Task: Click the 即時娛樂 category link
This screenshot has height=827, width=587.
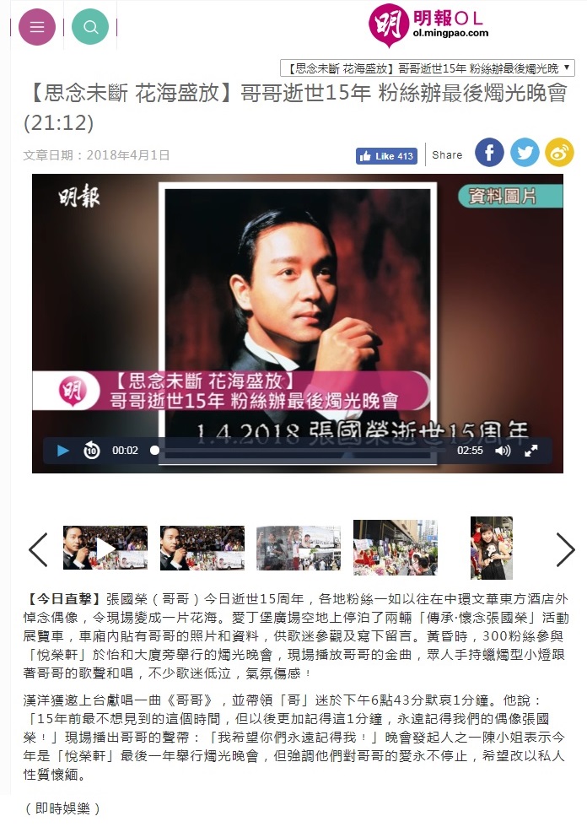Action: [x=62, y=808]
